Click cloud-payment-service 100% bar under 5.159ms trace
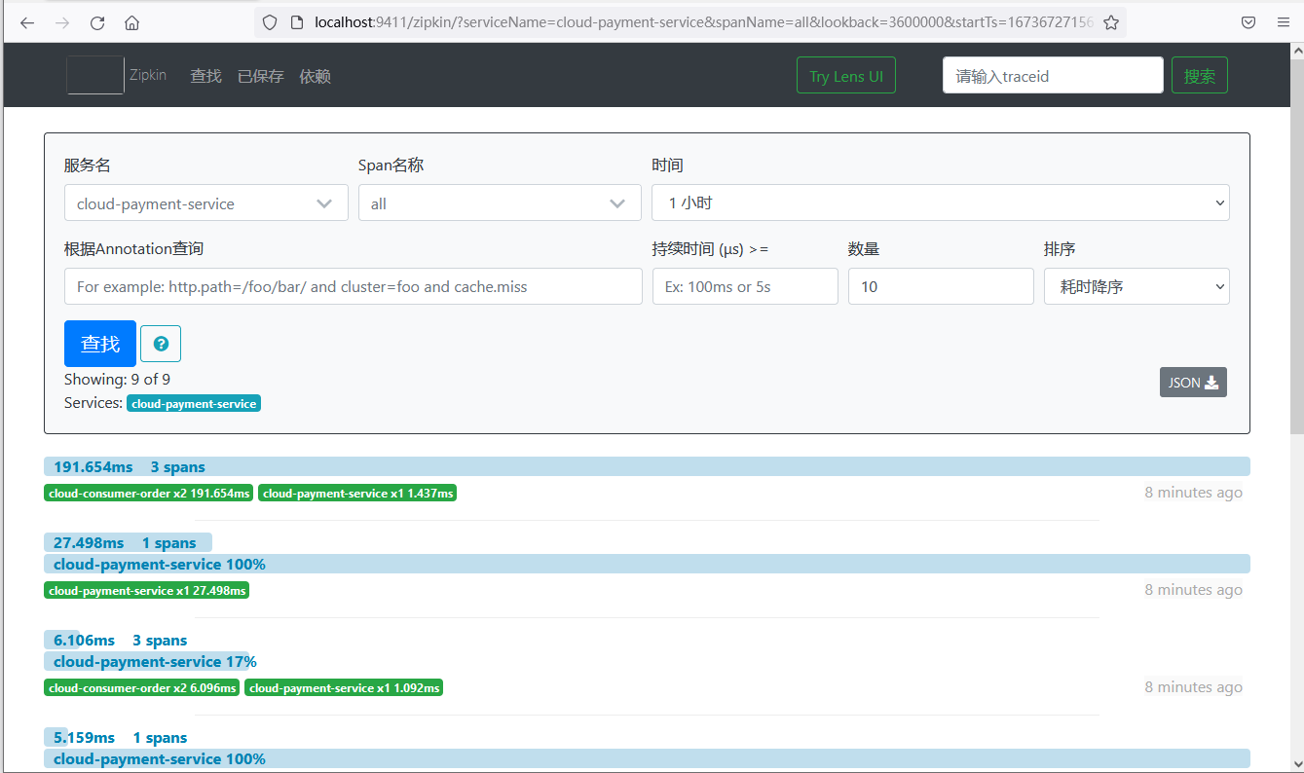 647,758
